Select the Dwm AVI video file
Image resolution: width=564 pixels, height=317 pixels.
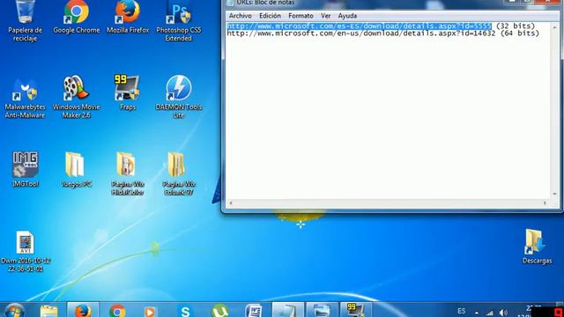coord(26,251)
